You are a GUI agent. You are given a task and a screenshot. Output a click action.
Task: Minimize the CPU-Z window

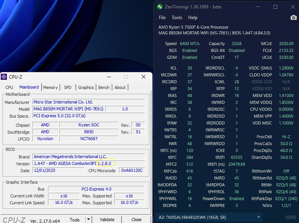[x=109, y=77]
